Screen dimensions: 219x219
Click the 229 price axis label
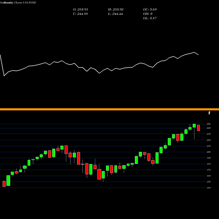pos(208,140)
